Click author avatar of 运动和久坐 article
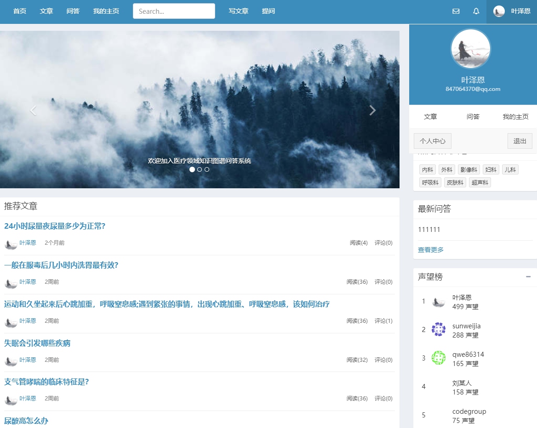Image resolution: width=537 pixels, height=428 pixels. pos(11,322)
